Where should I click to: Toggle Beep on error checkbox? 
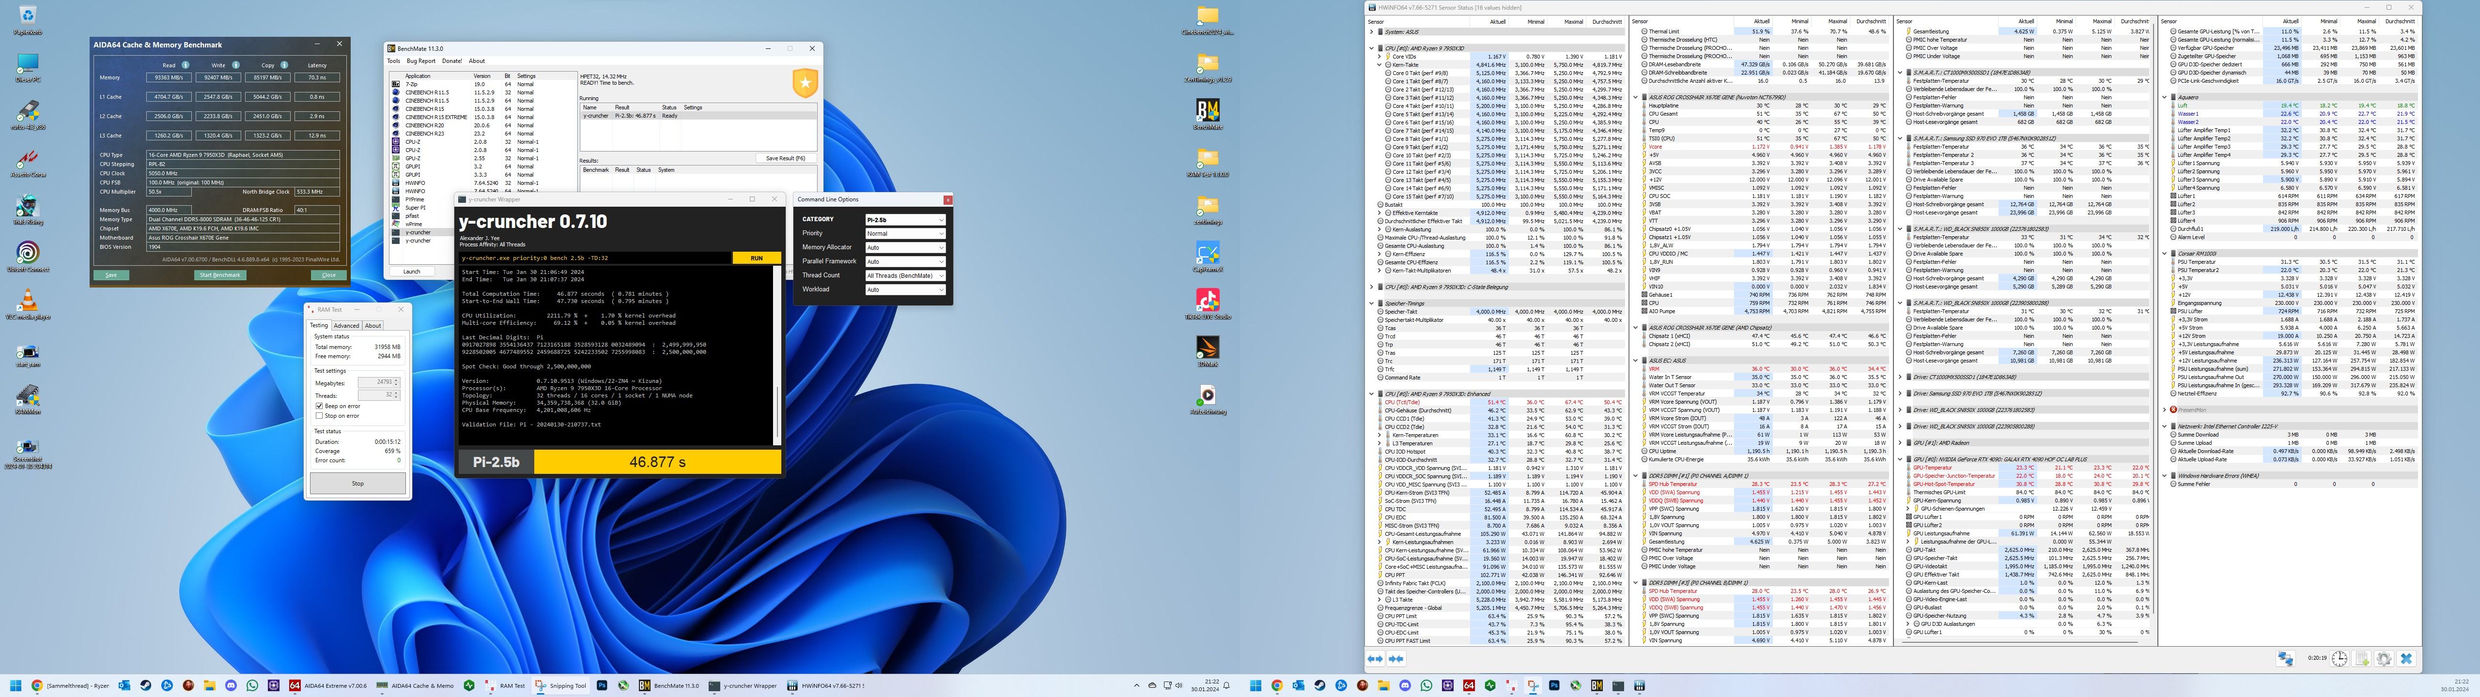(x=320, y=406)
